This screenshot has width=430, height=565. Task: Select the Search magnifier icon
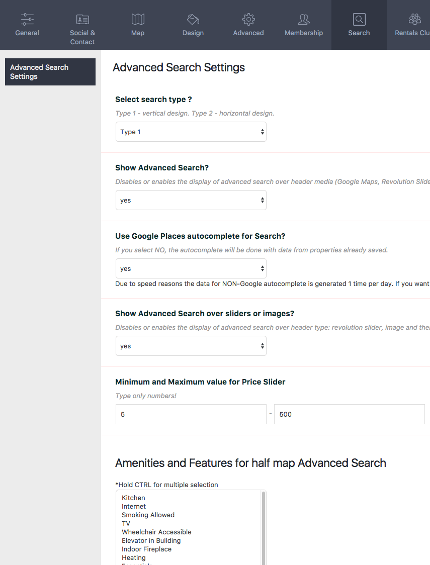coord(359,19)
